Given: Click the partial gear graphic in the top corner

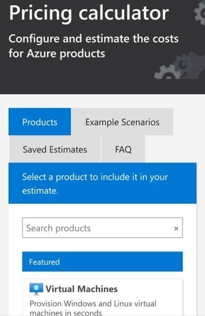Looking at the screenshot, I should (x=199, y=12).
